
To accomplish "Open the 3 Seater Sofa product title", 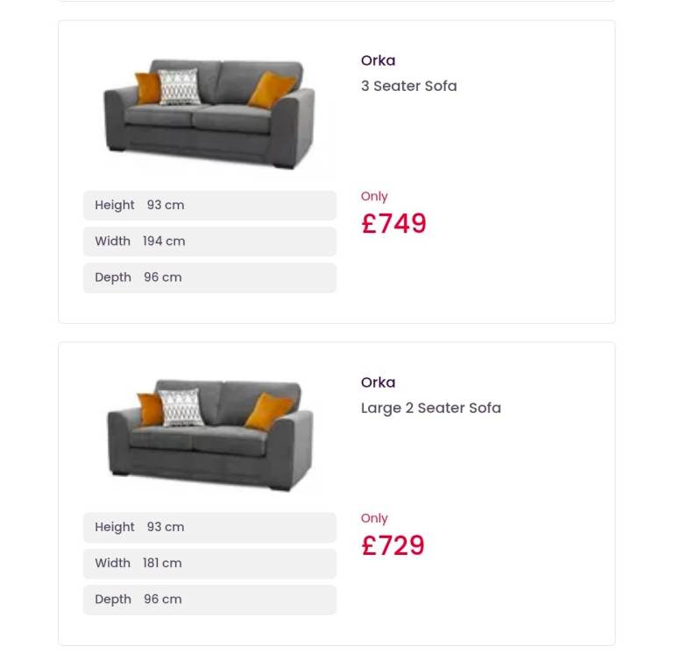I will click(408, 86).
